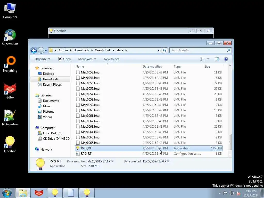The image size is (264, 198).
Task: Create a New folder
Action: (111, 59)
